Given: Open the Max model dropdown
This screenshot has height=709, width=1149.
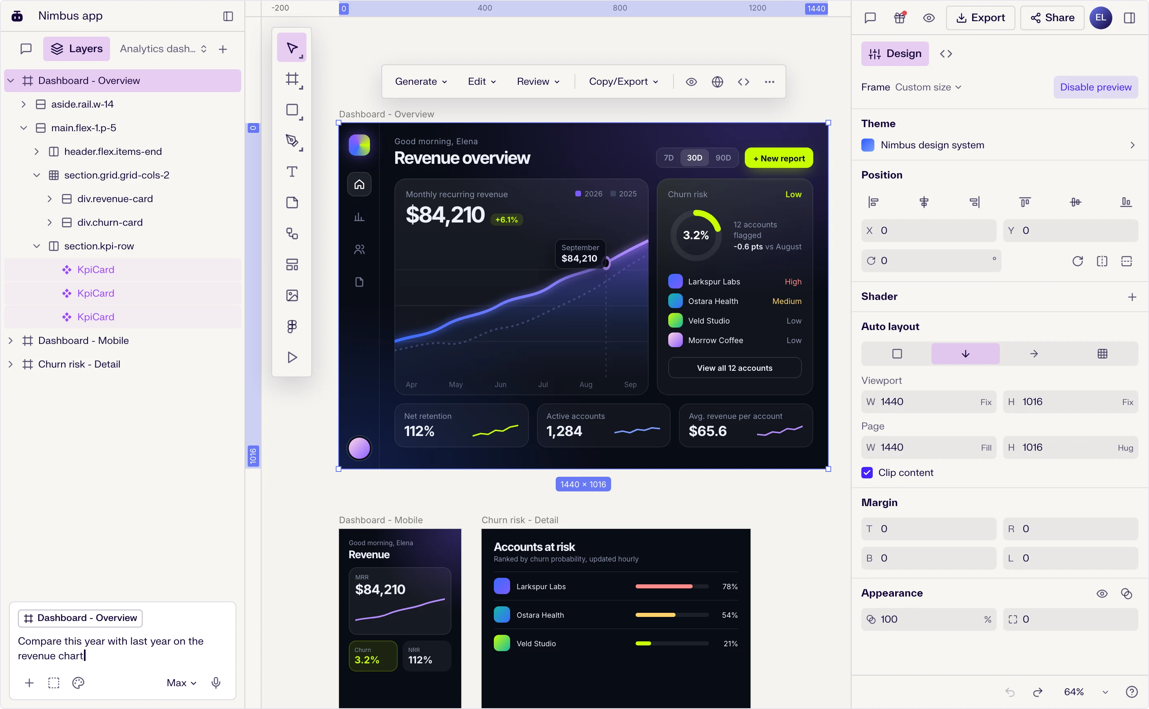Looking at the screenshot, I should tap(181, 683).
